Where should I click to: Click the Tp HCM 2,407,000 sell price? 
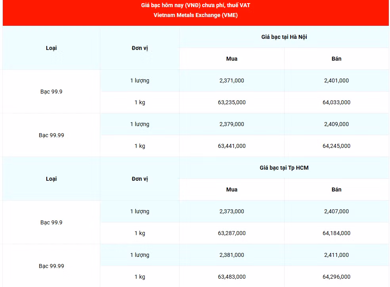pos(336,211)
